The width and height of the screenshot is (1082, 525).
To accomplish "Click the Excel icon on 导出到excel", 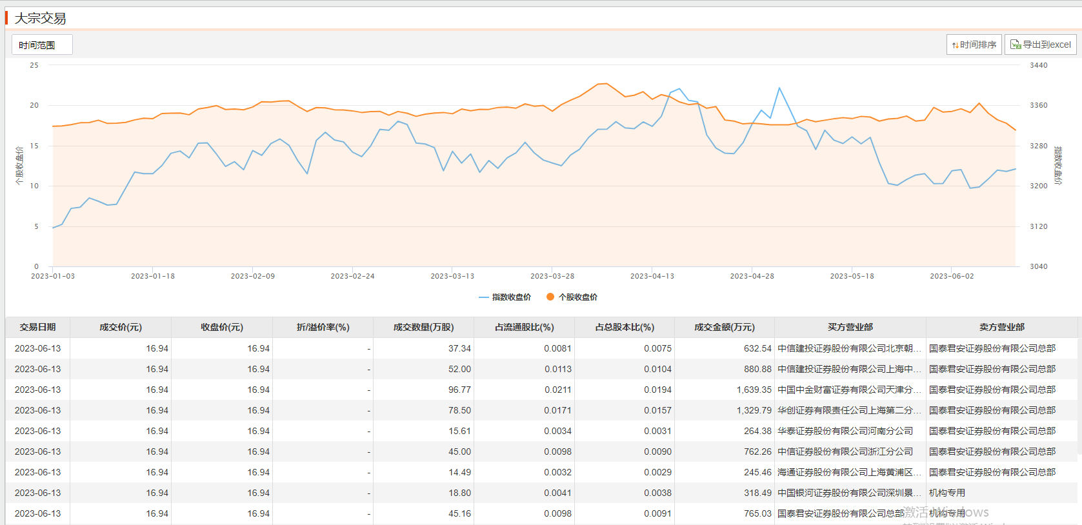I will tap(1015, 45).
